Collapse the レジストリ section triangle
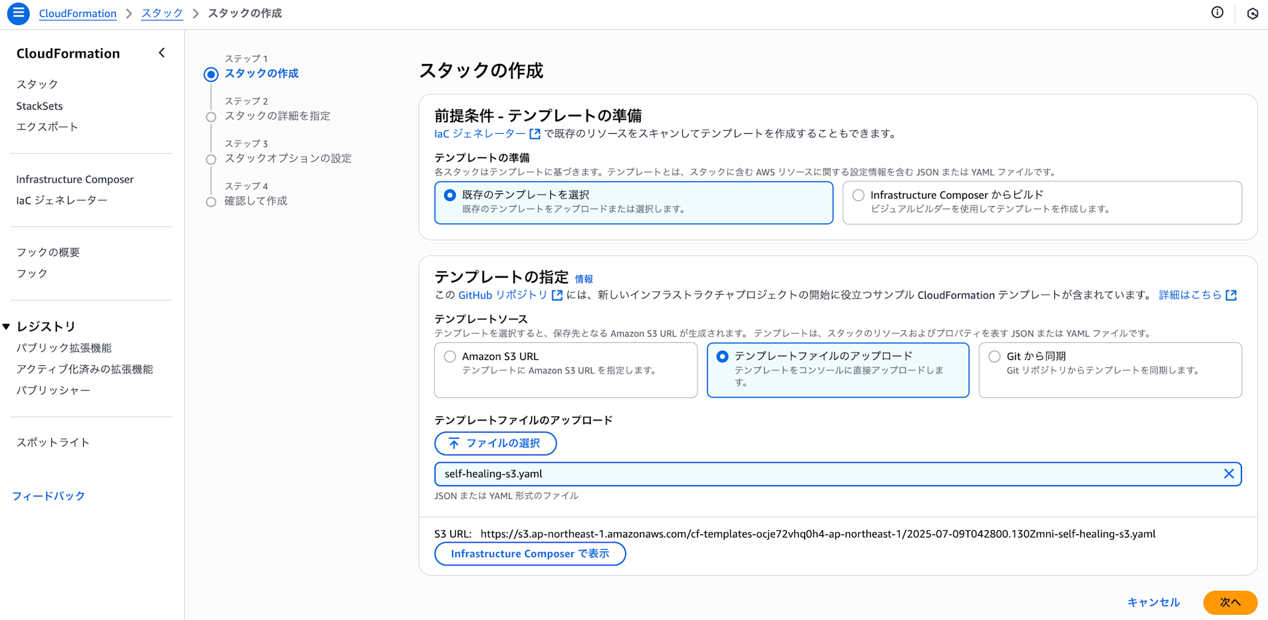This screenshot has width=1268, height=620. [6, 326]
